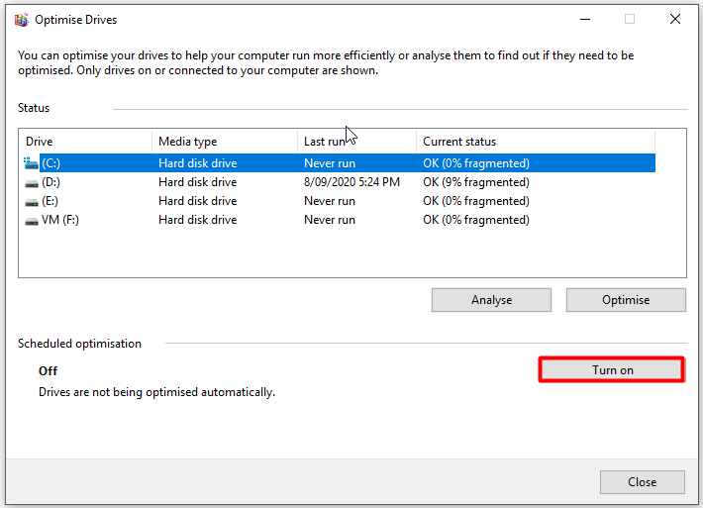Turn on scheduled optimisation

tap(612, 370)
